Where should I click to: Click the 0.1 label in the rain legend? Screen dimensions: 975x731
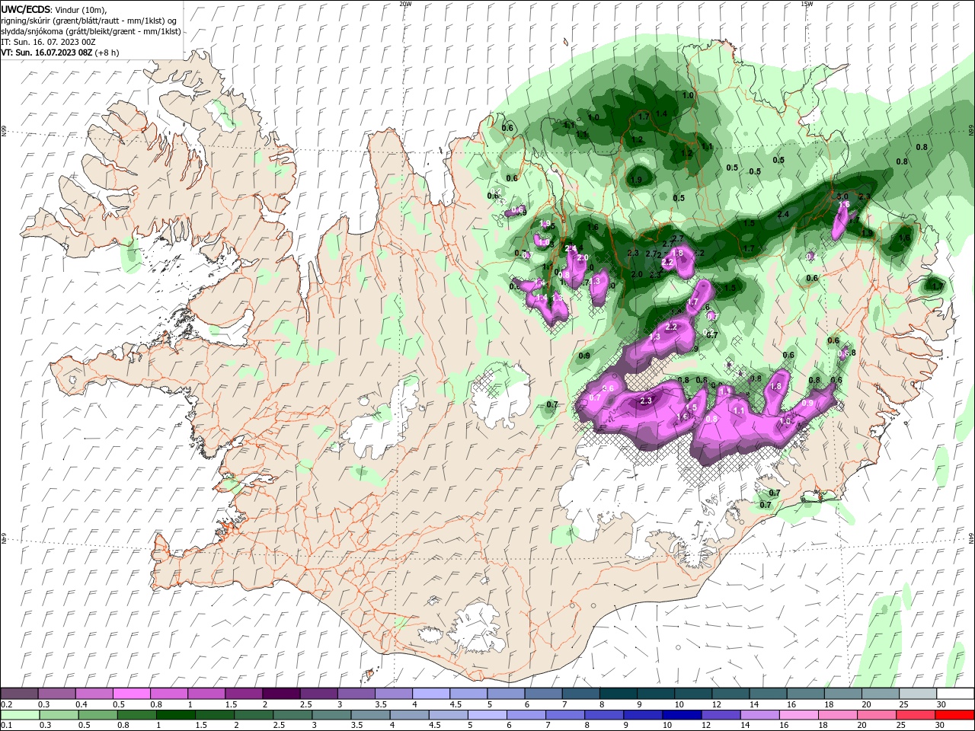pyautogui.click(x=6, y=726)
